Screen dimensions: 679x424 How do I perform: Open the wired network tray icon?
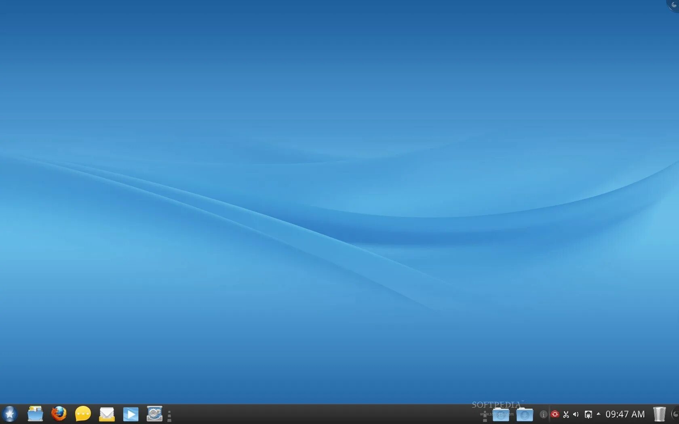(x=588, y=414)
